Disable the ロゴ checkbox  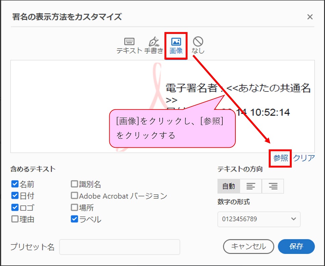tap(15, 207)
